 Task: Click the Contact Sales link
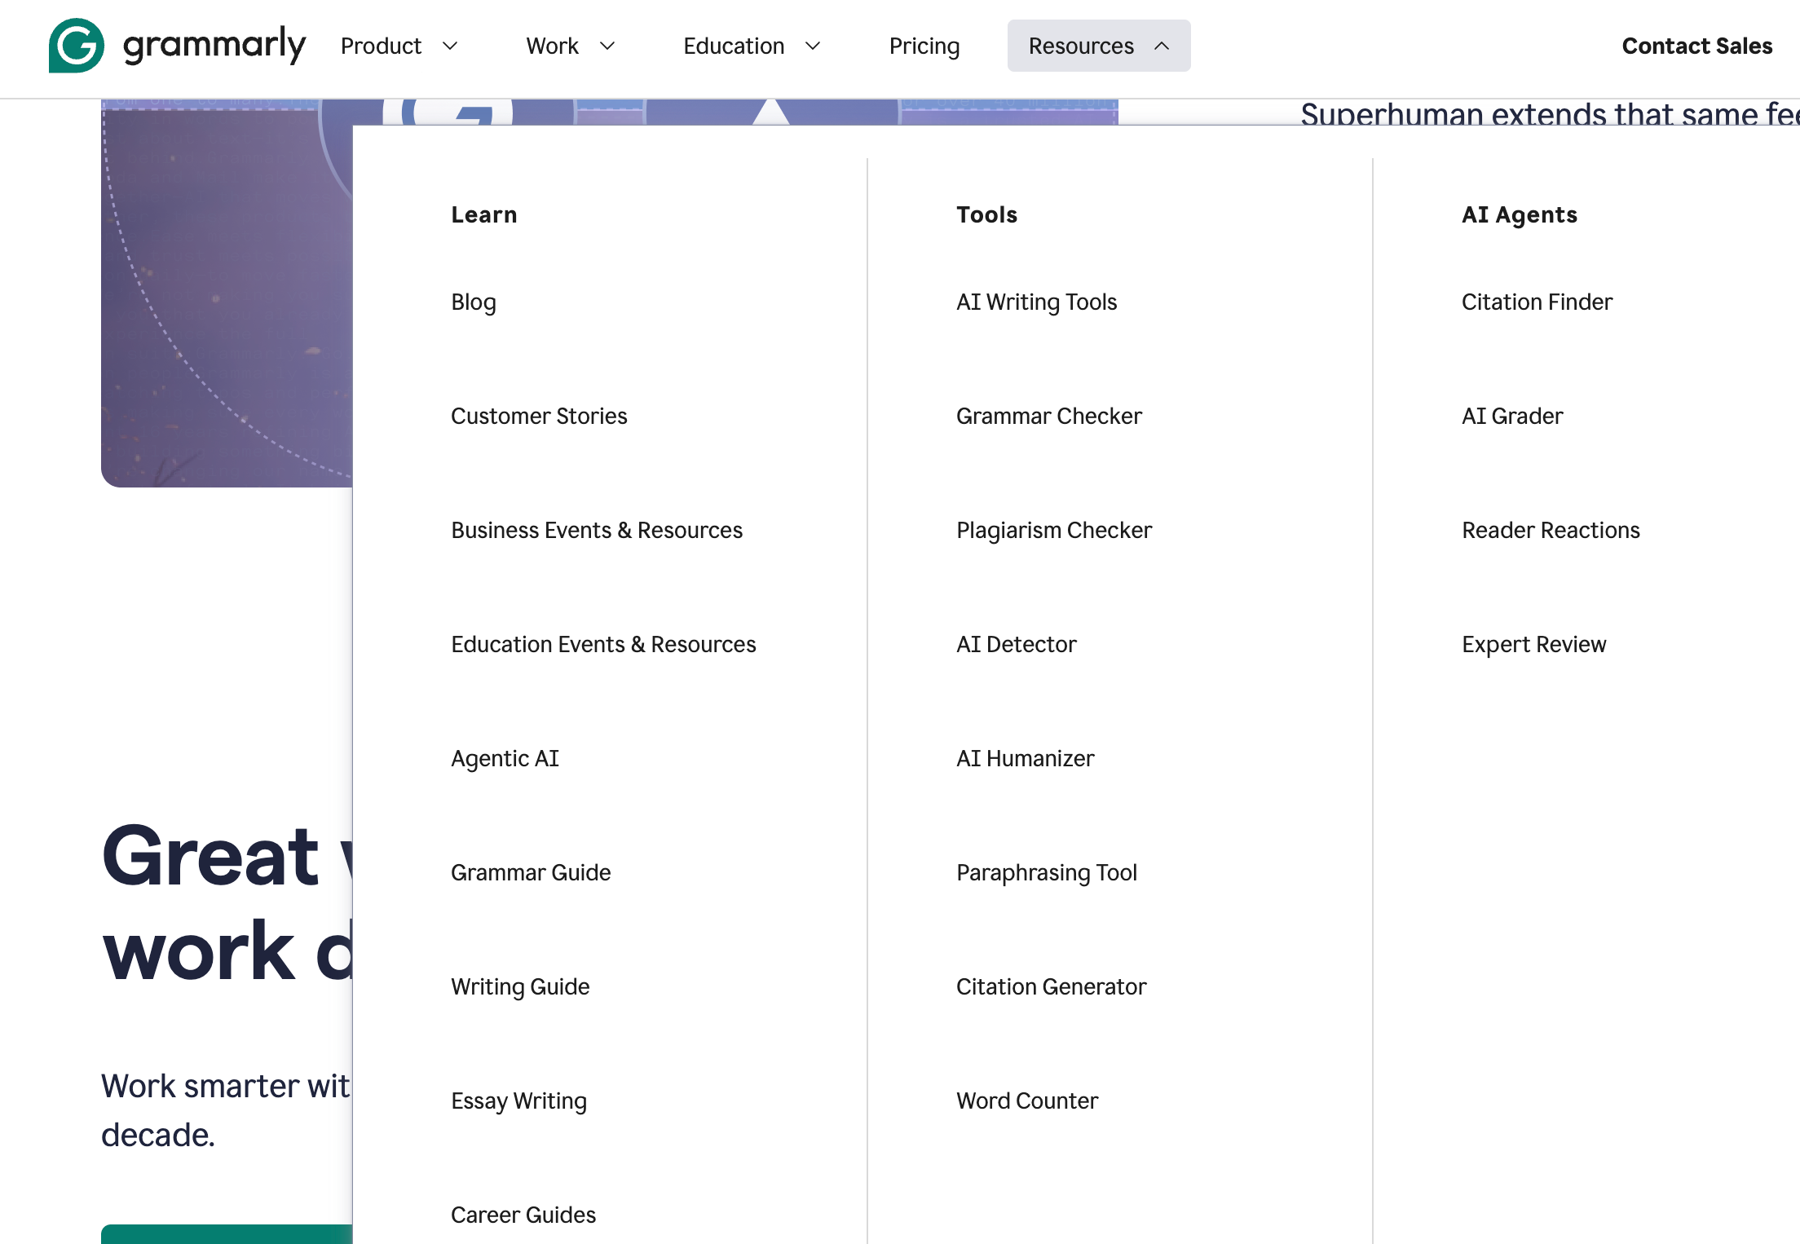click(1697, 46)
